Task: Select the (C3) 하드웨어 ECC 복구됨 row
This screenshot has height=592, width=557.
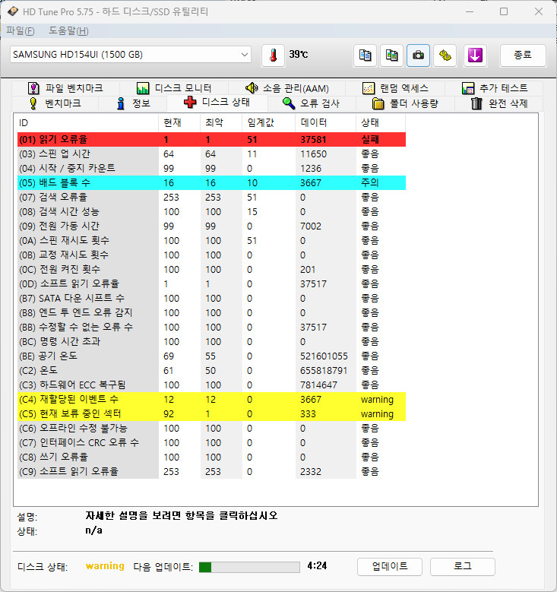Action: pyautogui.click(x=211, y=385)
